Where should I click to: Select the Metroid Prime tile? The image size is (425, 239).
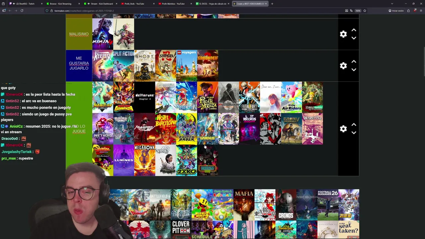click(x=103, y=129)
